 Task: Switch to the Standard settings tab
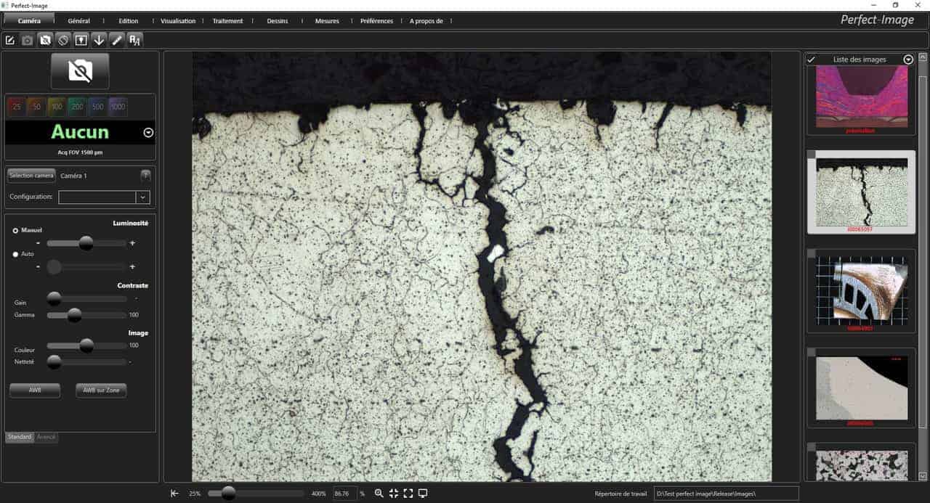[20, 437]
